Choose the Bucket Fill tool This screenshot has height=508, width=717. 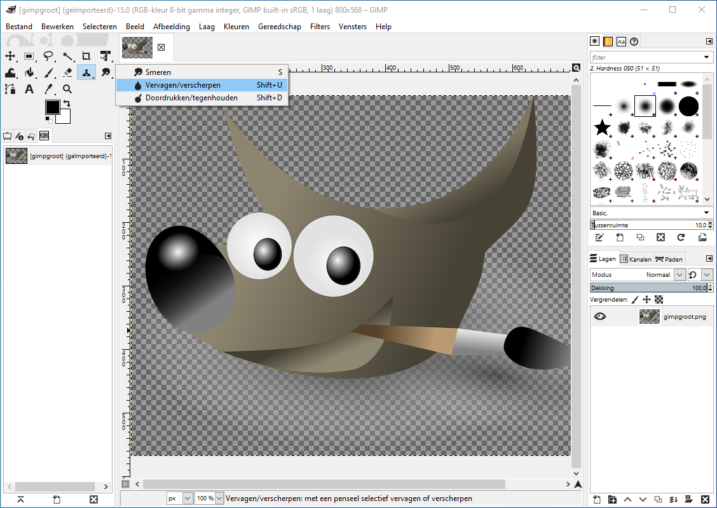point(29,72)
